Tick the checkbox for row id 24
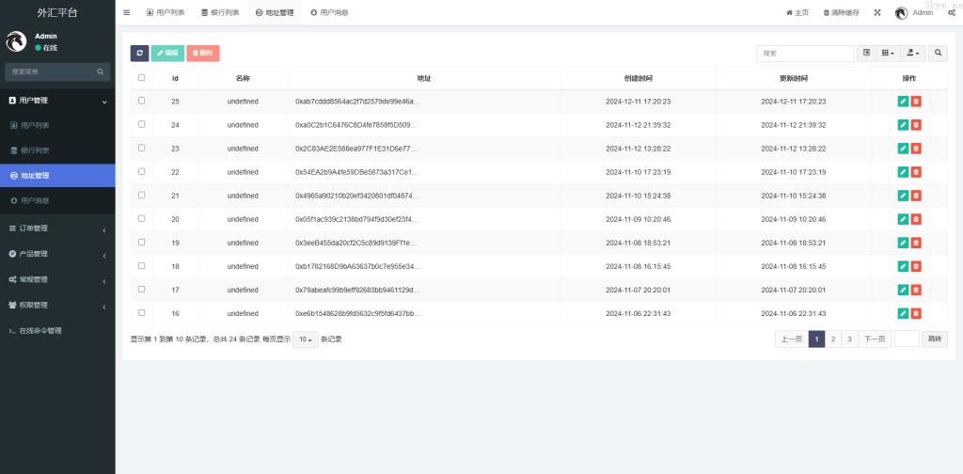The height and width of the screenshot is (474, 963). coord(142,124)
